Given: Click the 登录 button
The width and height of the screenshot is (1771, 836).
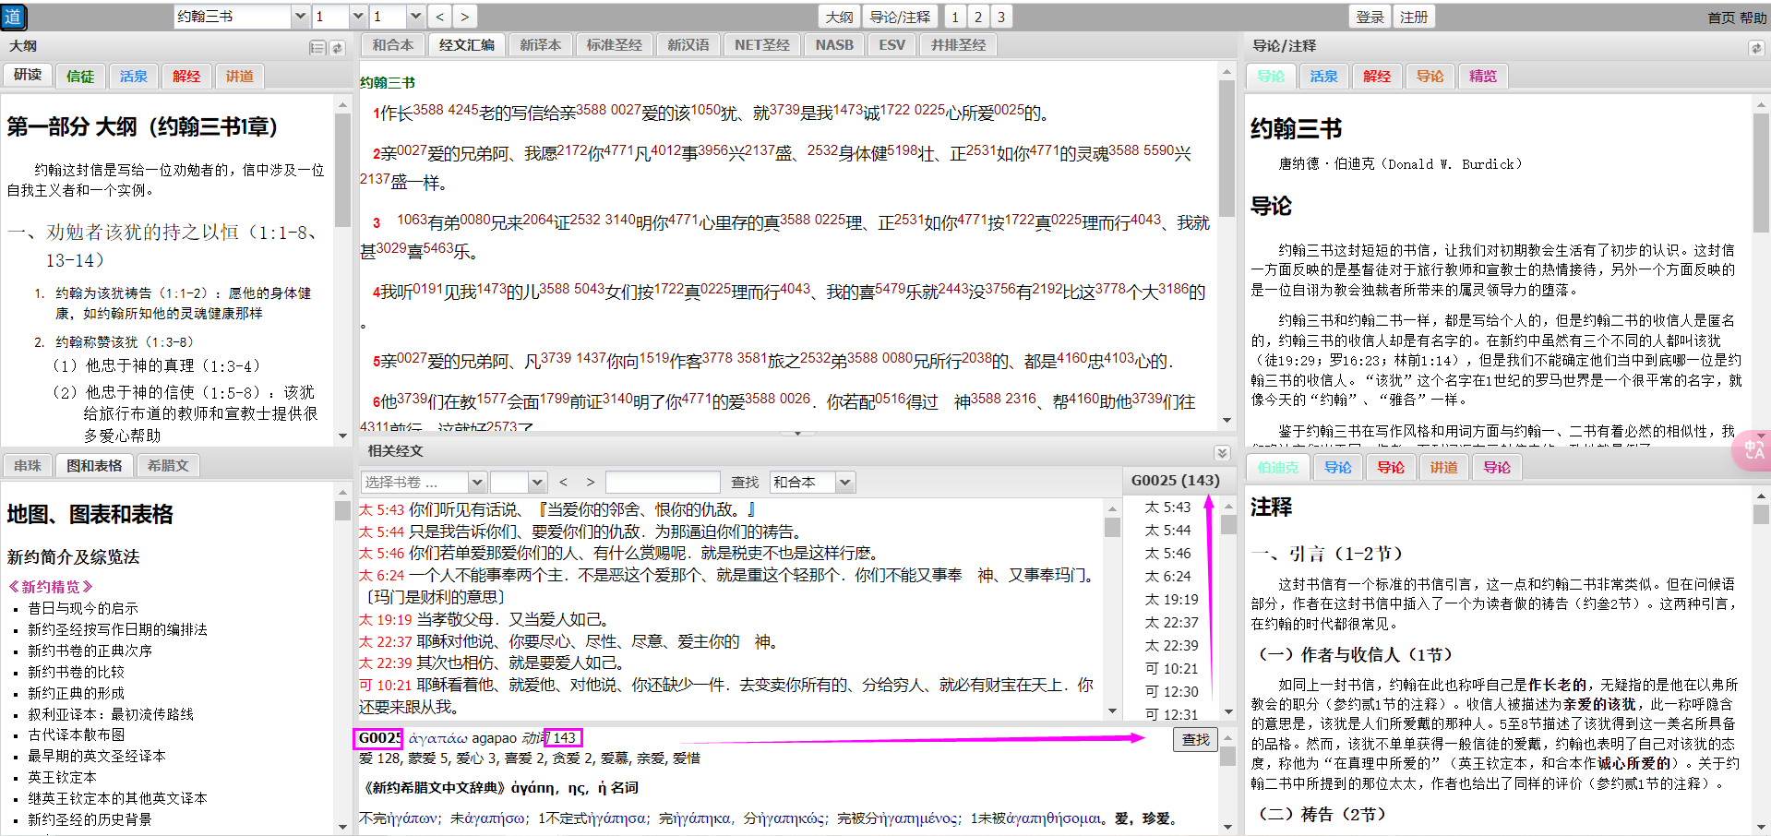Looking at the screenshot, I should click(1370, 17).
